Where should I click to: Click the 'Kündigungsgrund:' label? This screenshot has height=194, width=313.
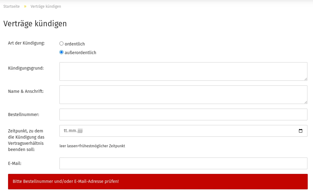tap(26, 68)
